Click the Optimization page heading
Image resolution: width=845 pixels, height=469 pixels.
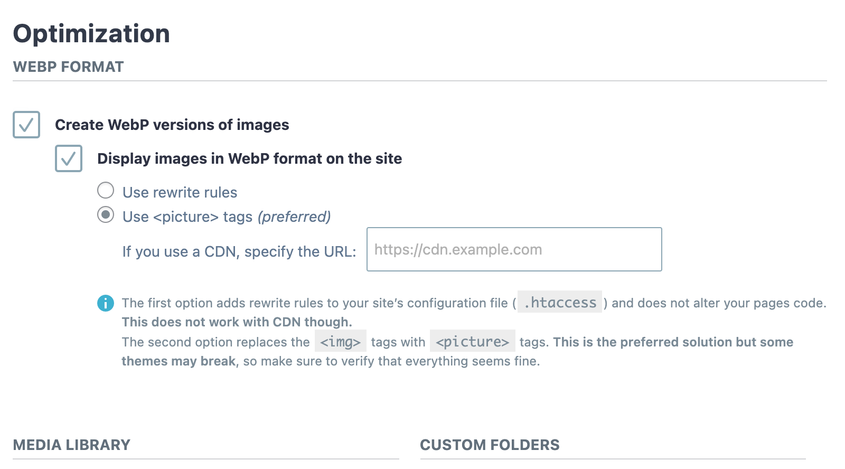[x=92, y=33]
